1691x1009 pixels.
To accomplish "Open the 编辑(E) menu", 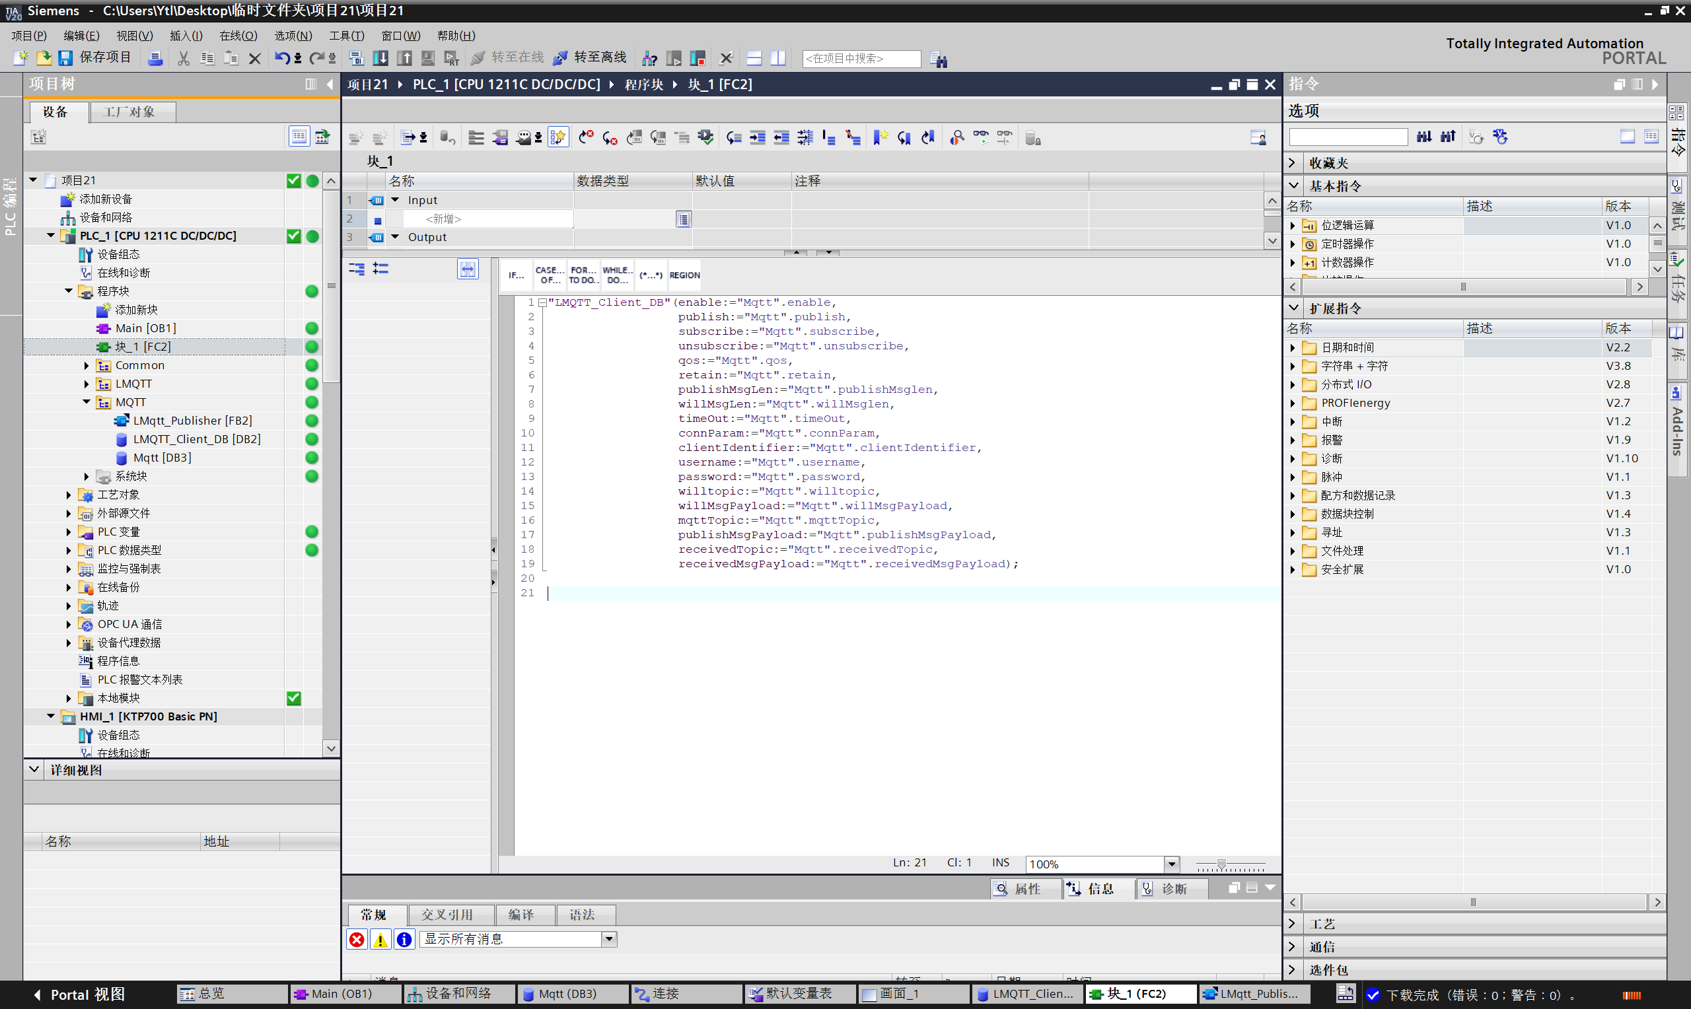I will [81, 36].
